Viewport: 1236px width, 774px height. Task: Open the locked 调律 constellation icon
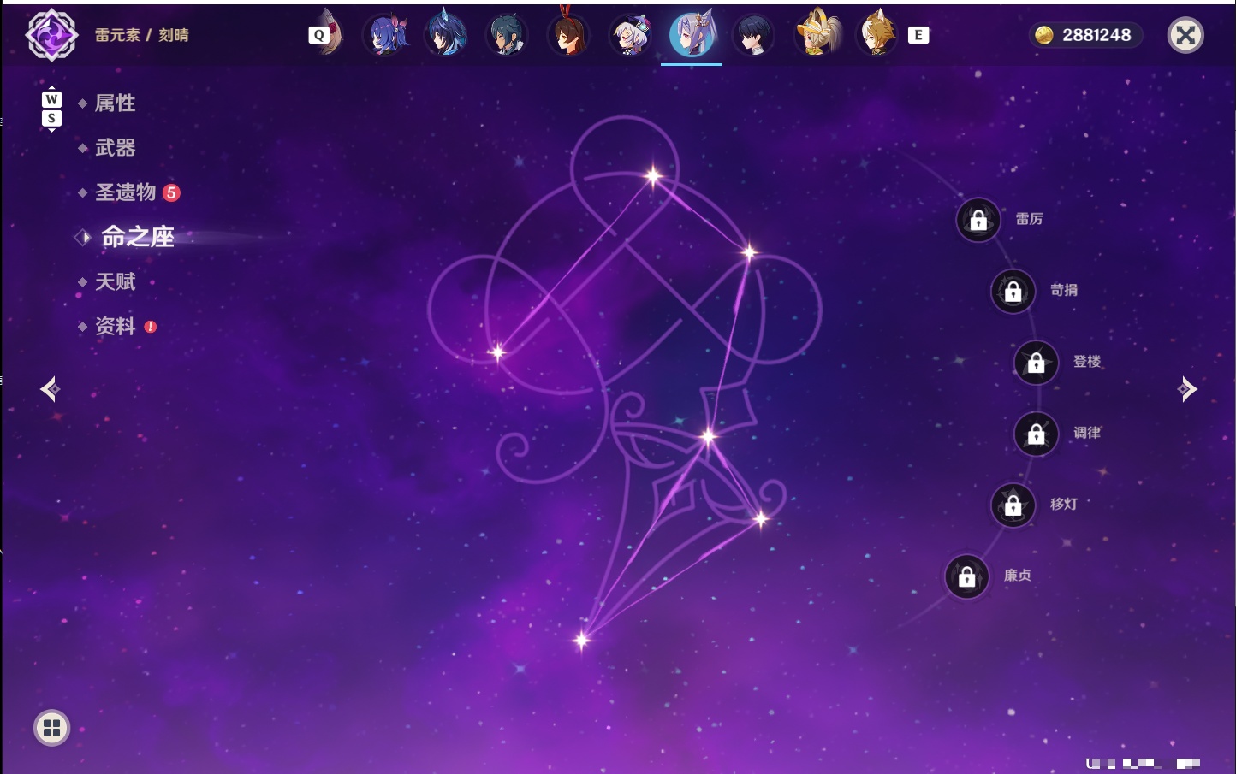pos(1037,434)
